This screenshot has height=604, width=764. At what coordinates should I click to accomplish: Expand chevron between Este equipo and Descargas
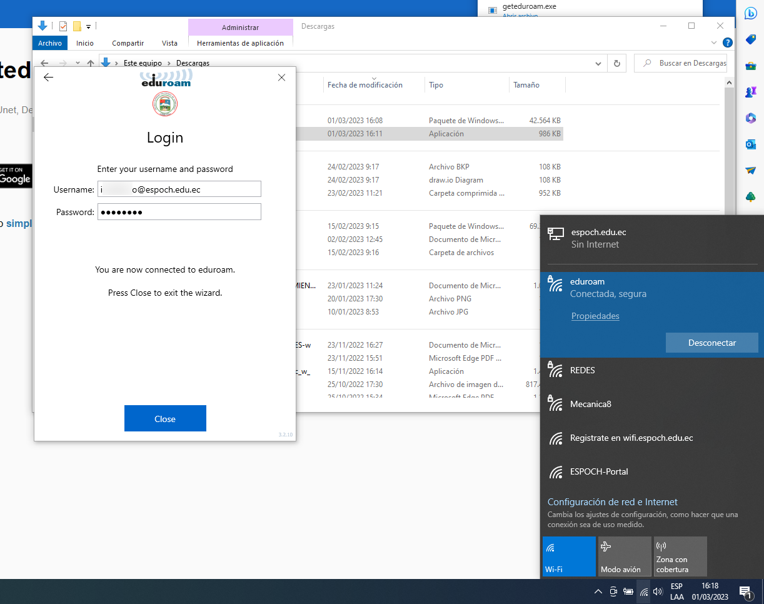click(169, 63)
